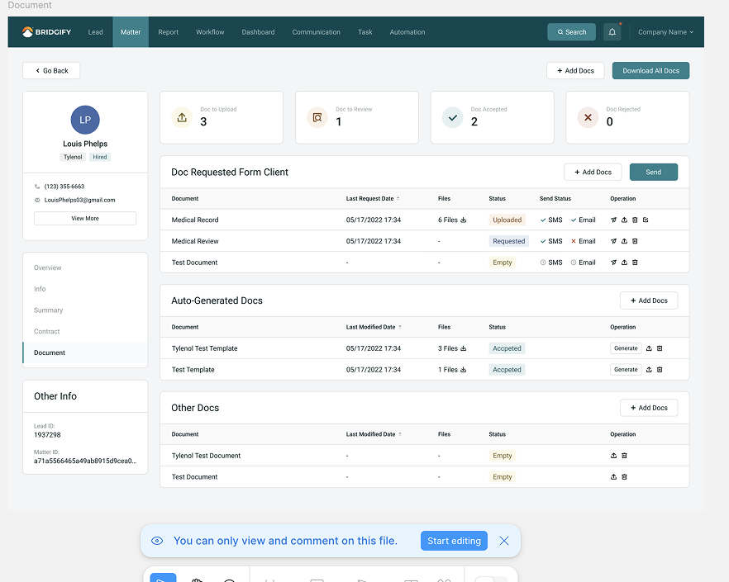Delete Tylenol Test Document

click(624, 456)
